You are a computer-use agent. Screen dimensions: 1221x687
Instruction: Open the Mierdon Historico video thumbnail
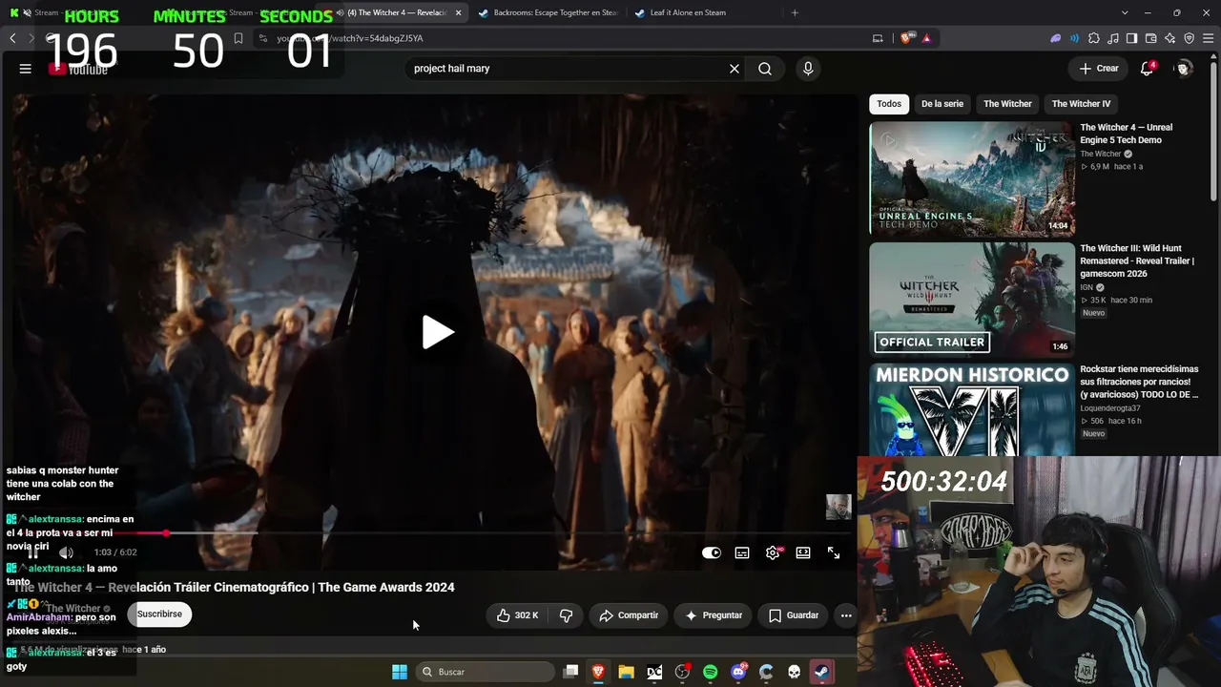click(972, 409)
